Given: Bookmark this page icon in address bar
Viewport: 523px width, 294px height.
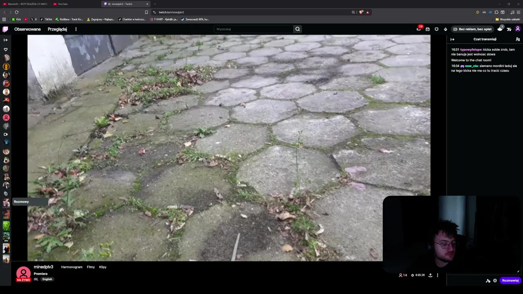Looking at the screenshot, I should point(147,12).
